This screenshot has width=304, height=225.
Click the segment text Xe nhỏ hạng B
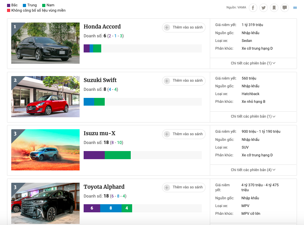coord(253,102)
